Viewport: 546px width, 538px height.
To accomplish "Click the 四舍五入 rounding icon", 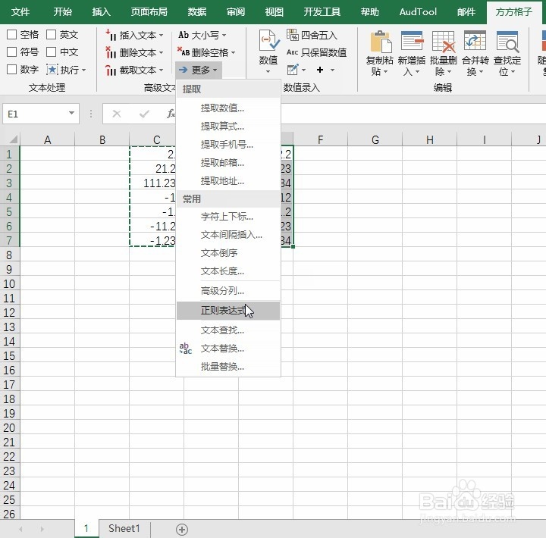I will [x=293, y=35].
